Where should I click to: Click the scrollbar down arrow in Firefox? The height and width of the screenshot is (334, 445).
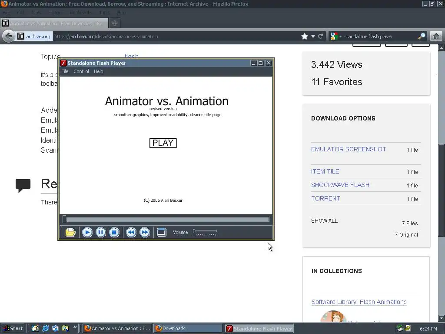coord(442,318)
